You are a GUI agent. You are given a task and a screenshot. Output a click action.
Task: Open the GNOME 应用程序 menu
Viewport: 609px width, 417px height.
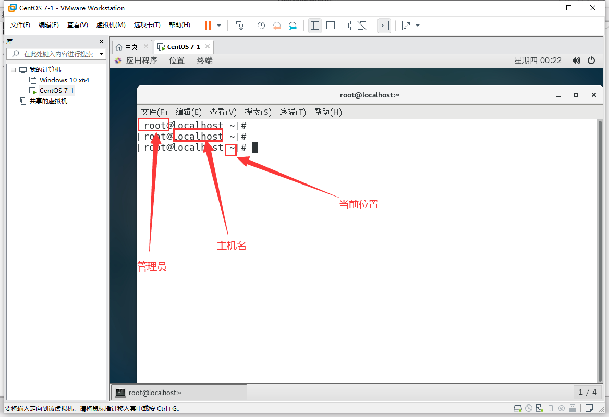(141, 60)
